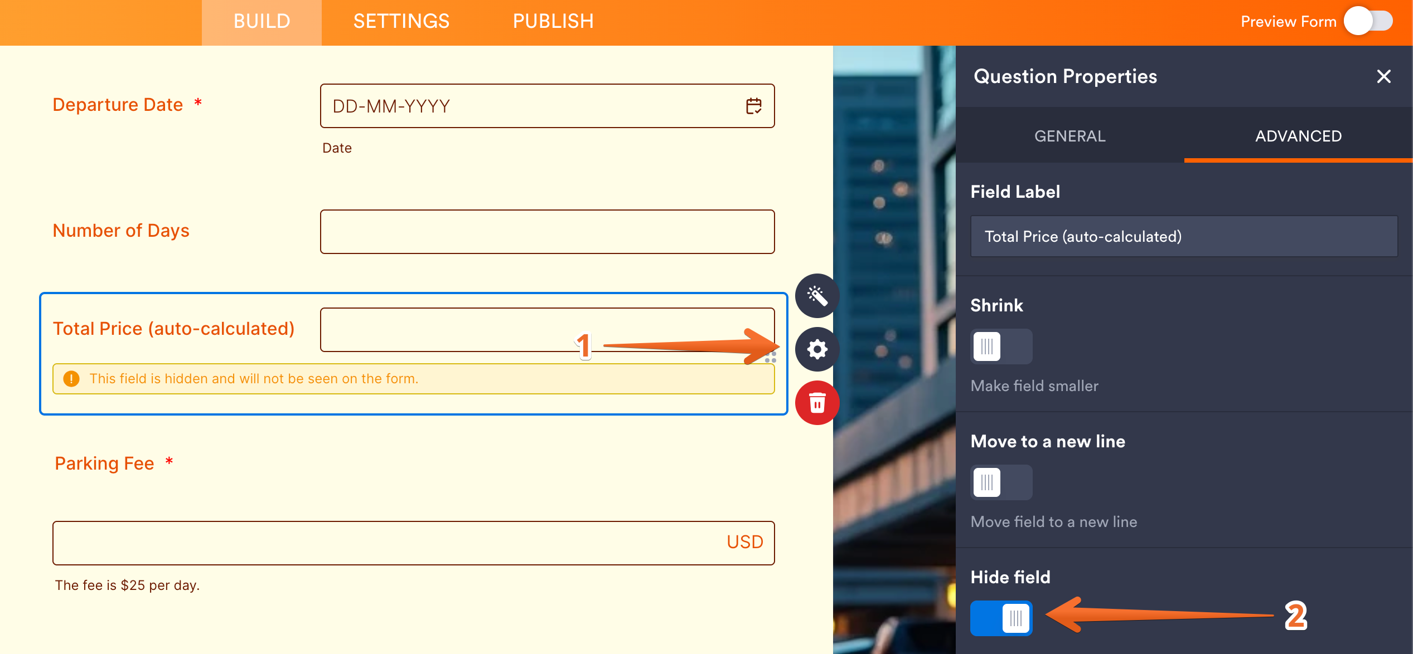
Task: Click the Number of Days input box
Action: click(x=547, y=232)
